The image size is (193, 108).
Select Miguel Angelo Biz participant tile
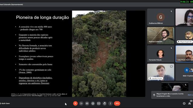(184, 35)
